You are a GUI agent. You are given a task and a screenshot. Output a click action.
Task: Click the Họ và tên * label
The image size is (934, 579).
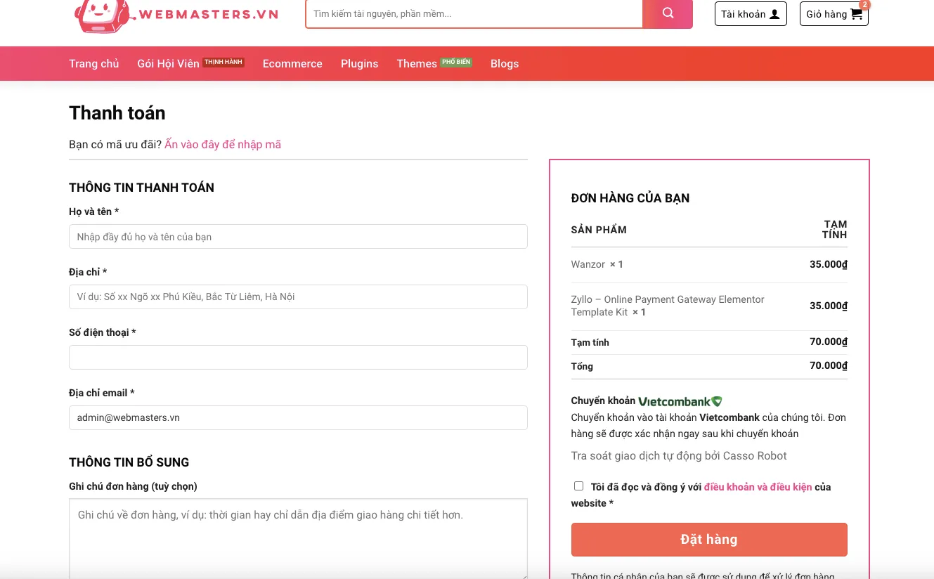(93, 212)
